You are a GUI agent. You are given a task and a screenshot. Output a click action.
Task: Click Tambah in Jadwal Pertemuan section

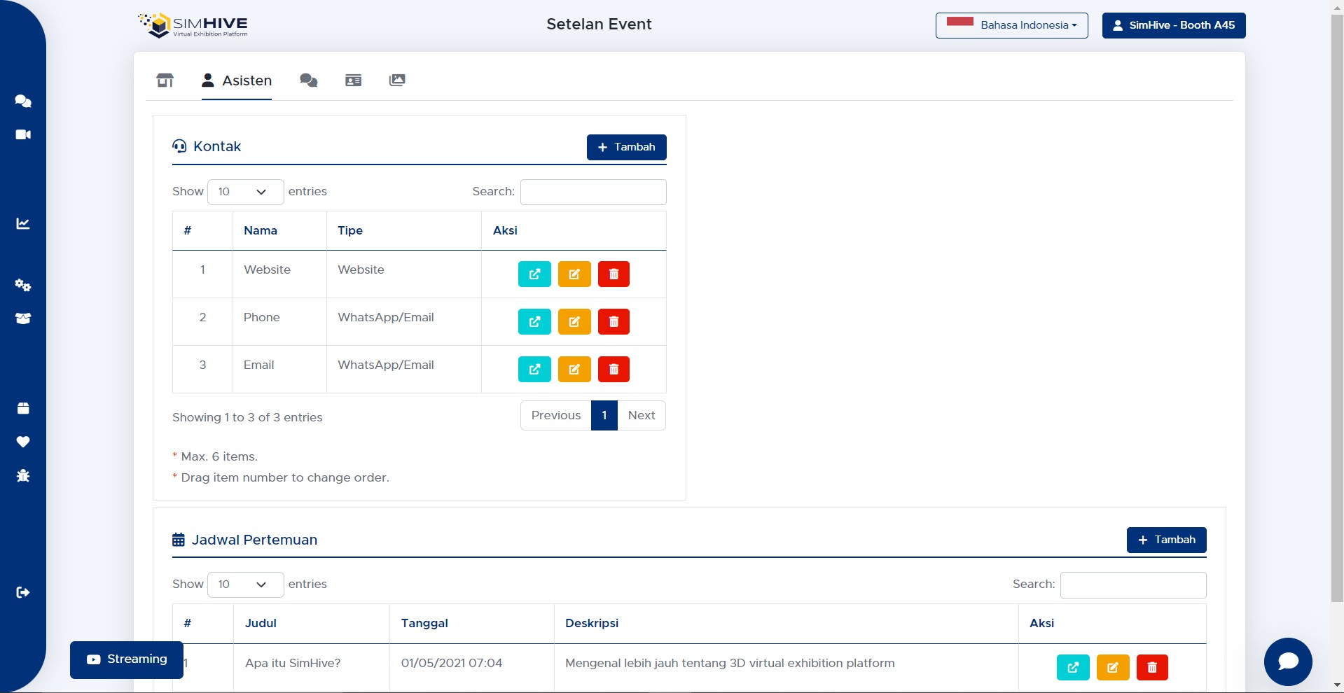(1167, 540)
